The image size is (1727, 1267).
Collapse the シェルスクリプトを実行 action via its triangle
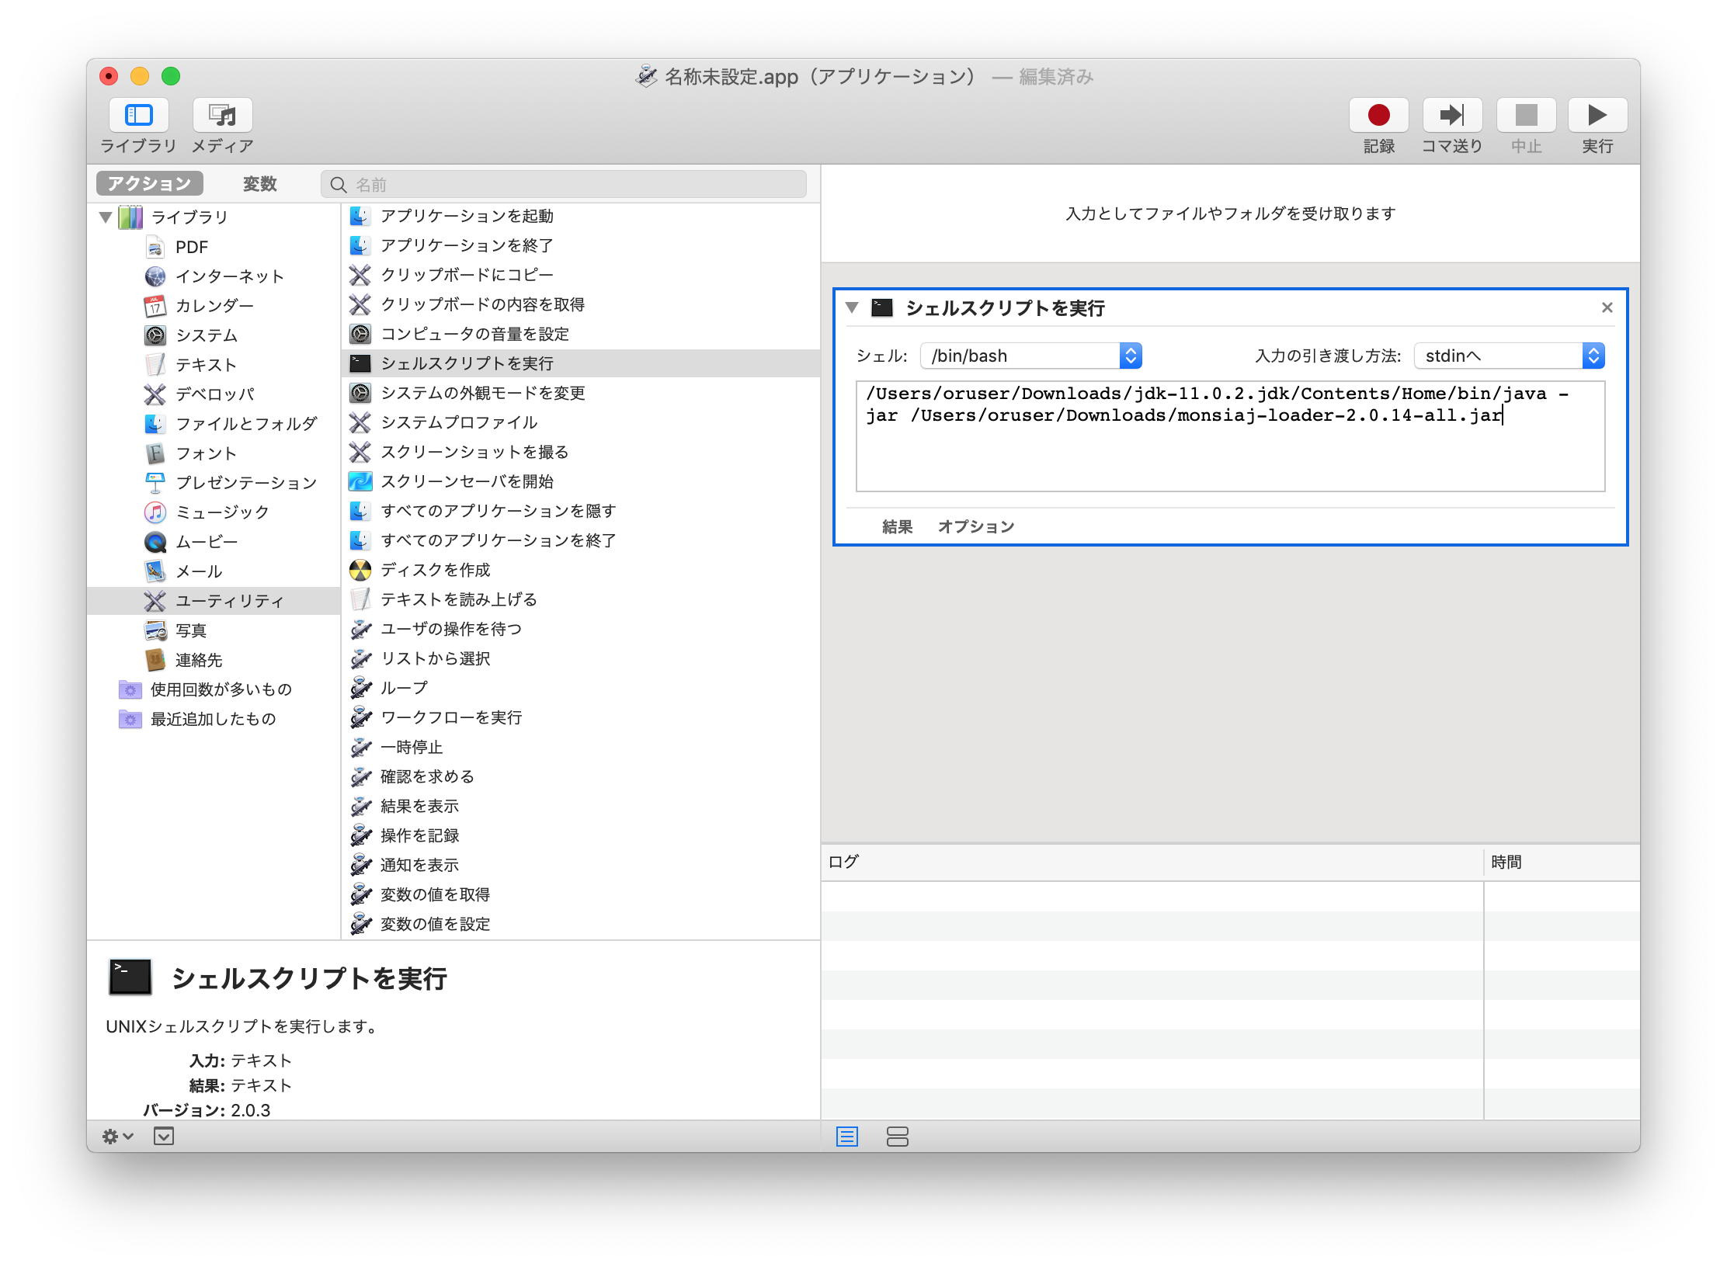tap(851, 307)
